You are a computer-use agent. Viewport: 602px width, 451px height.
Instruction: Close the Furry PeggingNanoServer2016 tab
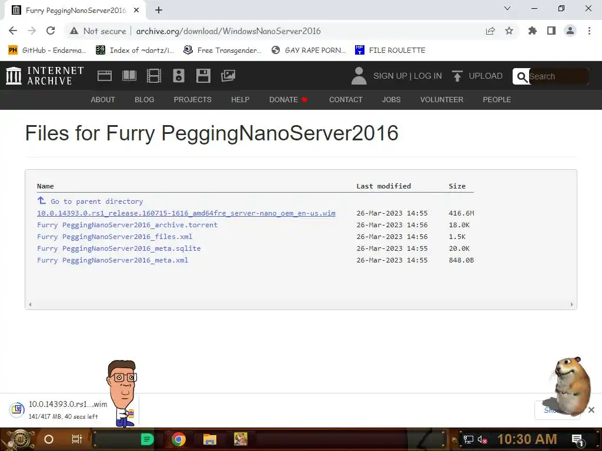[136, 11]
